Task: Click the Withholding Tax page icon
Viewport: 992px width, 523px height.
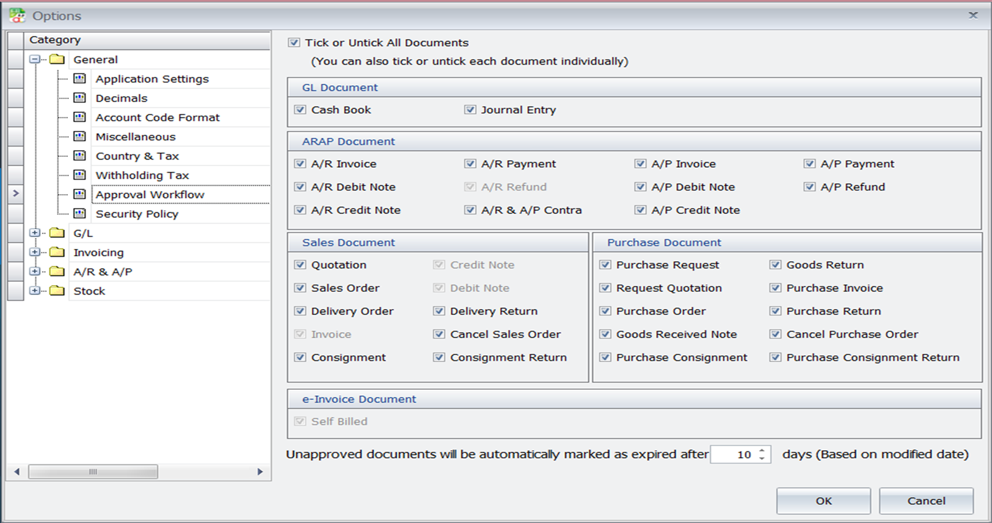Action: pyautogui.click(x=80, y=175)
